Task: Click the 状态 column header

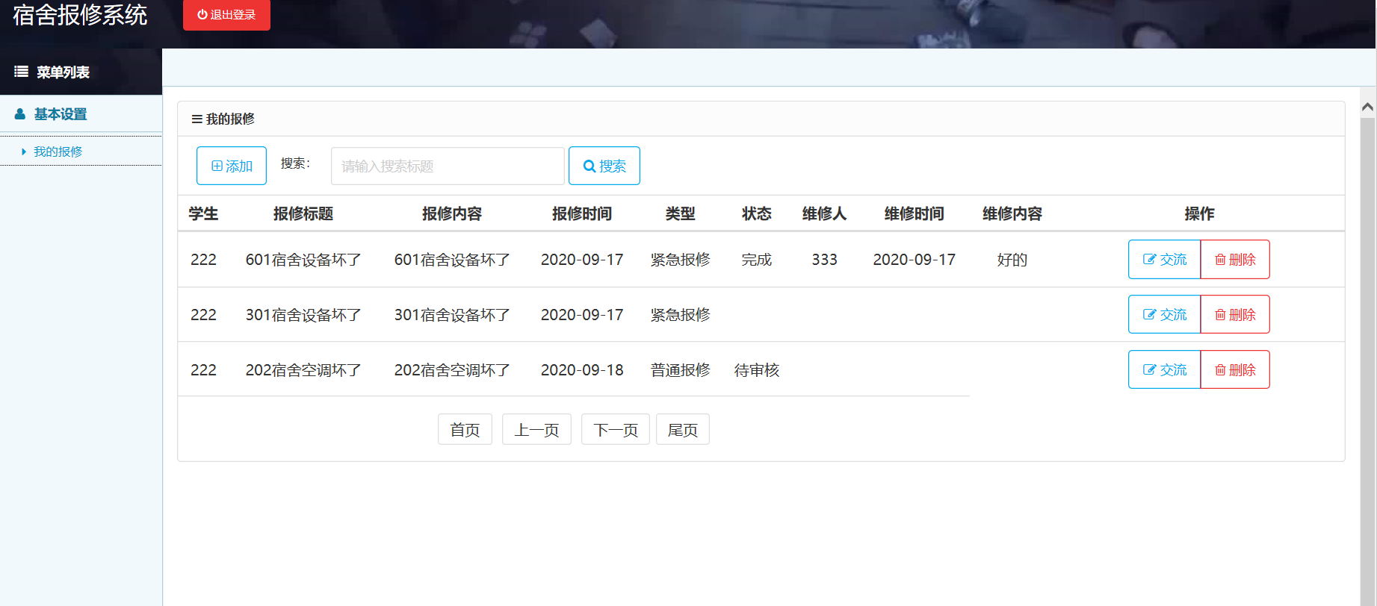Action: coord(757,213)
